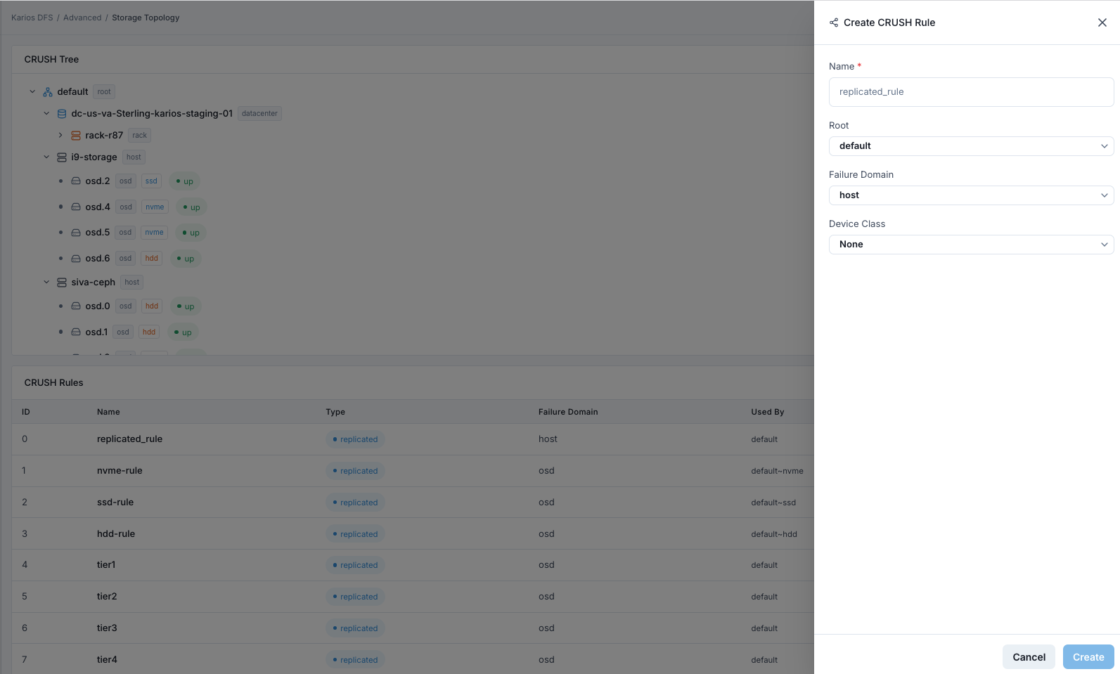Click the hdd tag on osd.6

(x=152, y=259)
